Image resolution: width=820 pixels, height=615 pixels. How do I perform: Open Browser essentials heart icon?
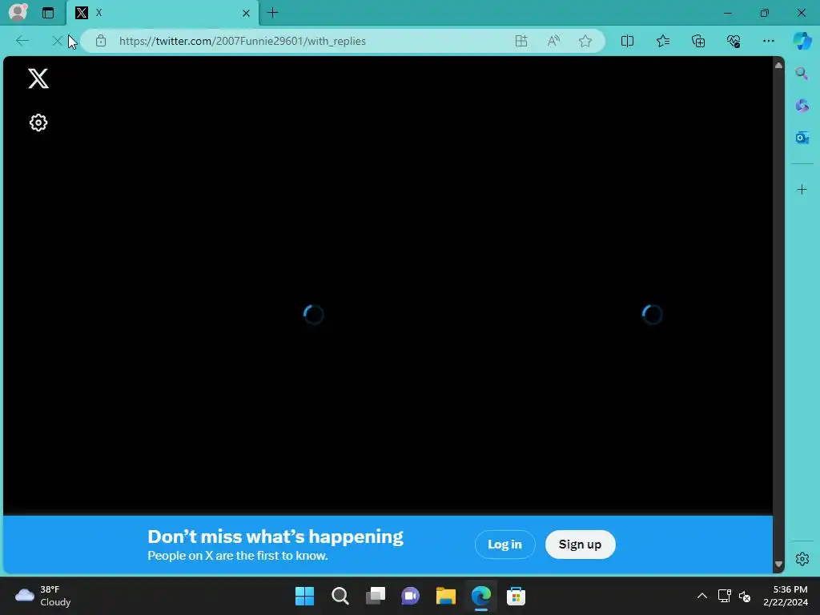[x=734, y=41]
